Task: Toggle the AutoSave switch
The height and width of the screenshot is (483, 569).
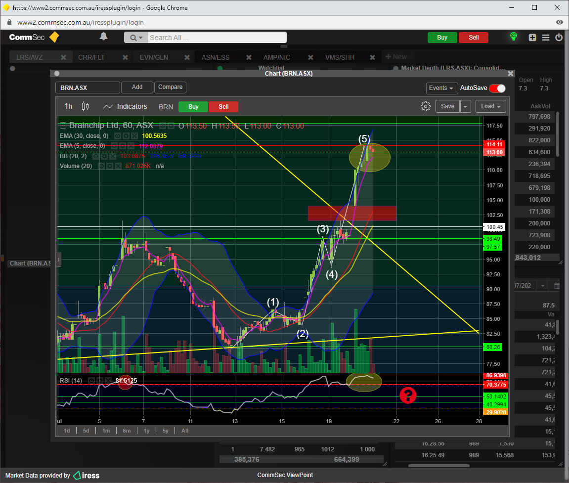Action: 497,88
